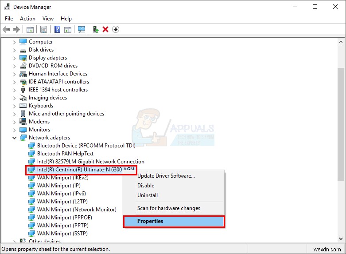
Task: Click the Imaging devices camera icon
Action: 23,98
